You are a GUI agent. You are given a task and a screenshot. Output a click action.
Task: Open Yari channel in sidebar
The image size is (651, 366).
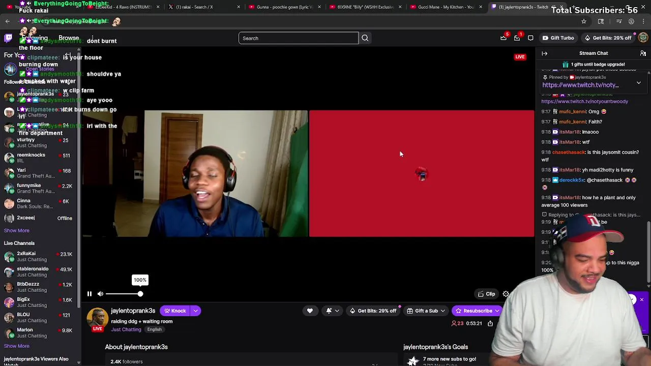point(40,173)
